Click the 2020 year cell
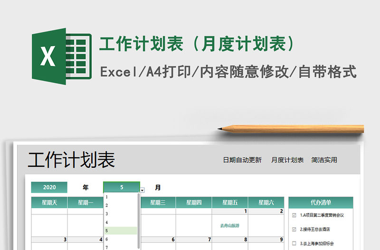 click(49, 187)
